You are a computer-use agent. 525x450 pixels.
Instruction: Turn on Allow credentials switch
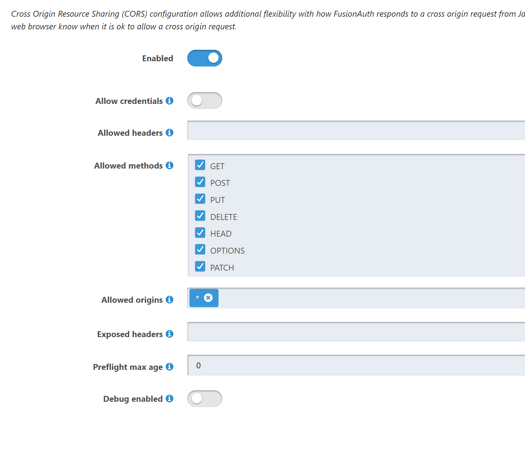coord(205,101)
